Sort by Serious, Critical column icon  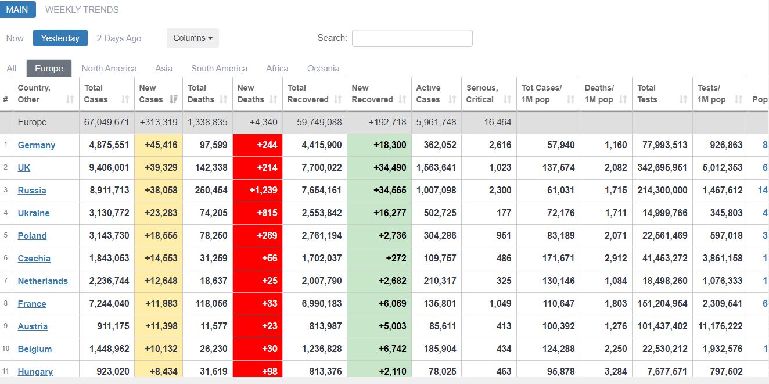pyautogui.click(x=507, y=99)
